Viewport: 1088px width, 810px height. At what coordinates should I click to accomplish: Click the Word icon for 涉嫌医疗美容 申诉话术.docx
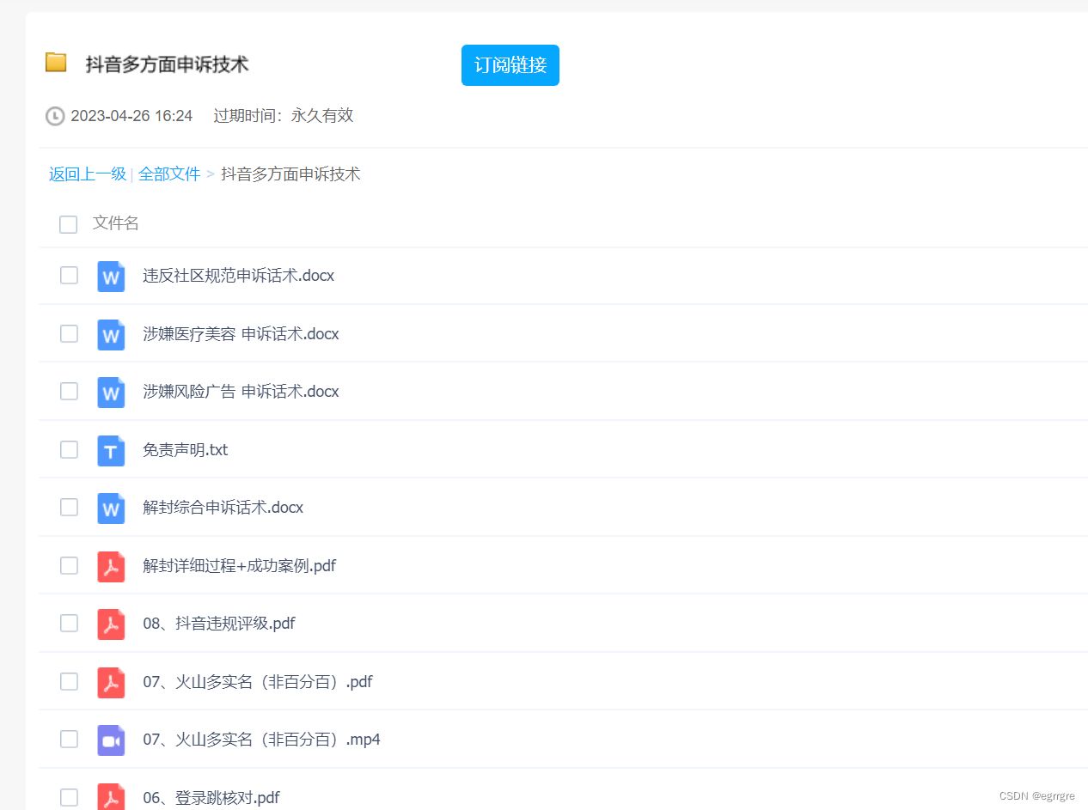coord(111,334)
